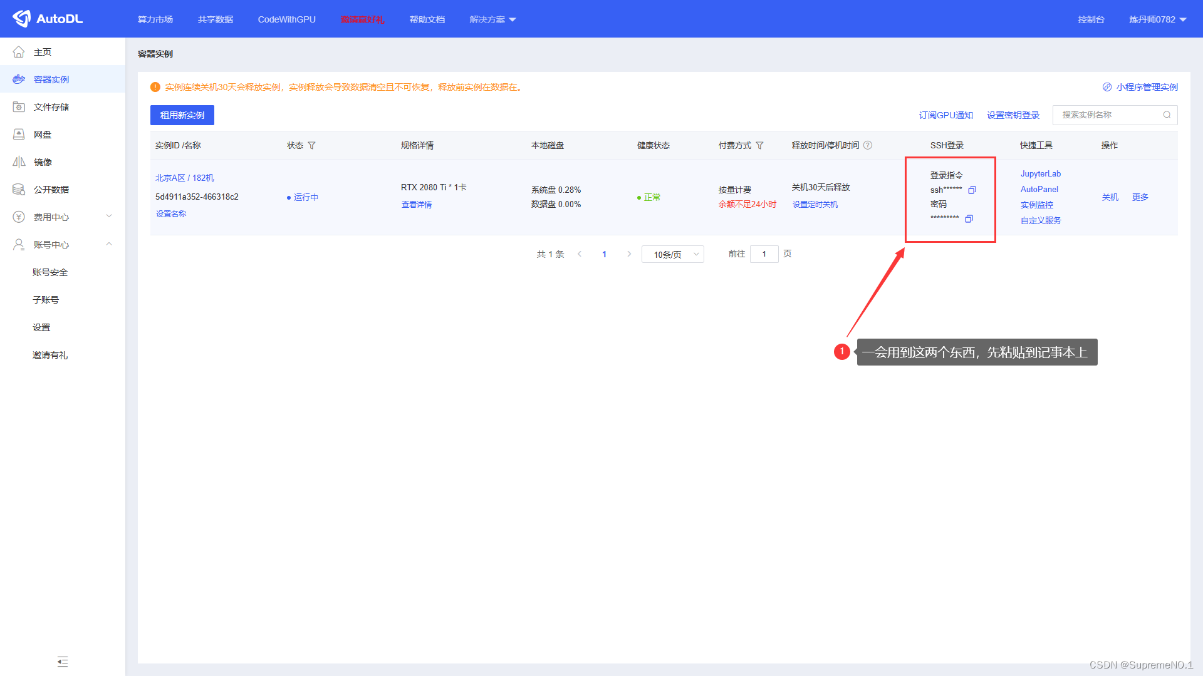The width and height of the screenshot is (1203, 676).
Task: Open 实例监控 for the instance
Action: pos(1037,205)
